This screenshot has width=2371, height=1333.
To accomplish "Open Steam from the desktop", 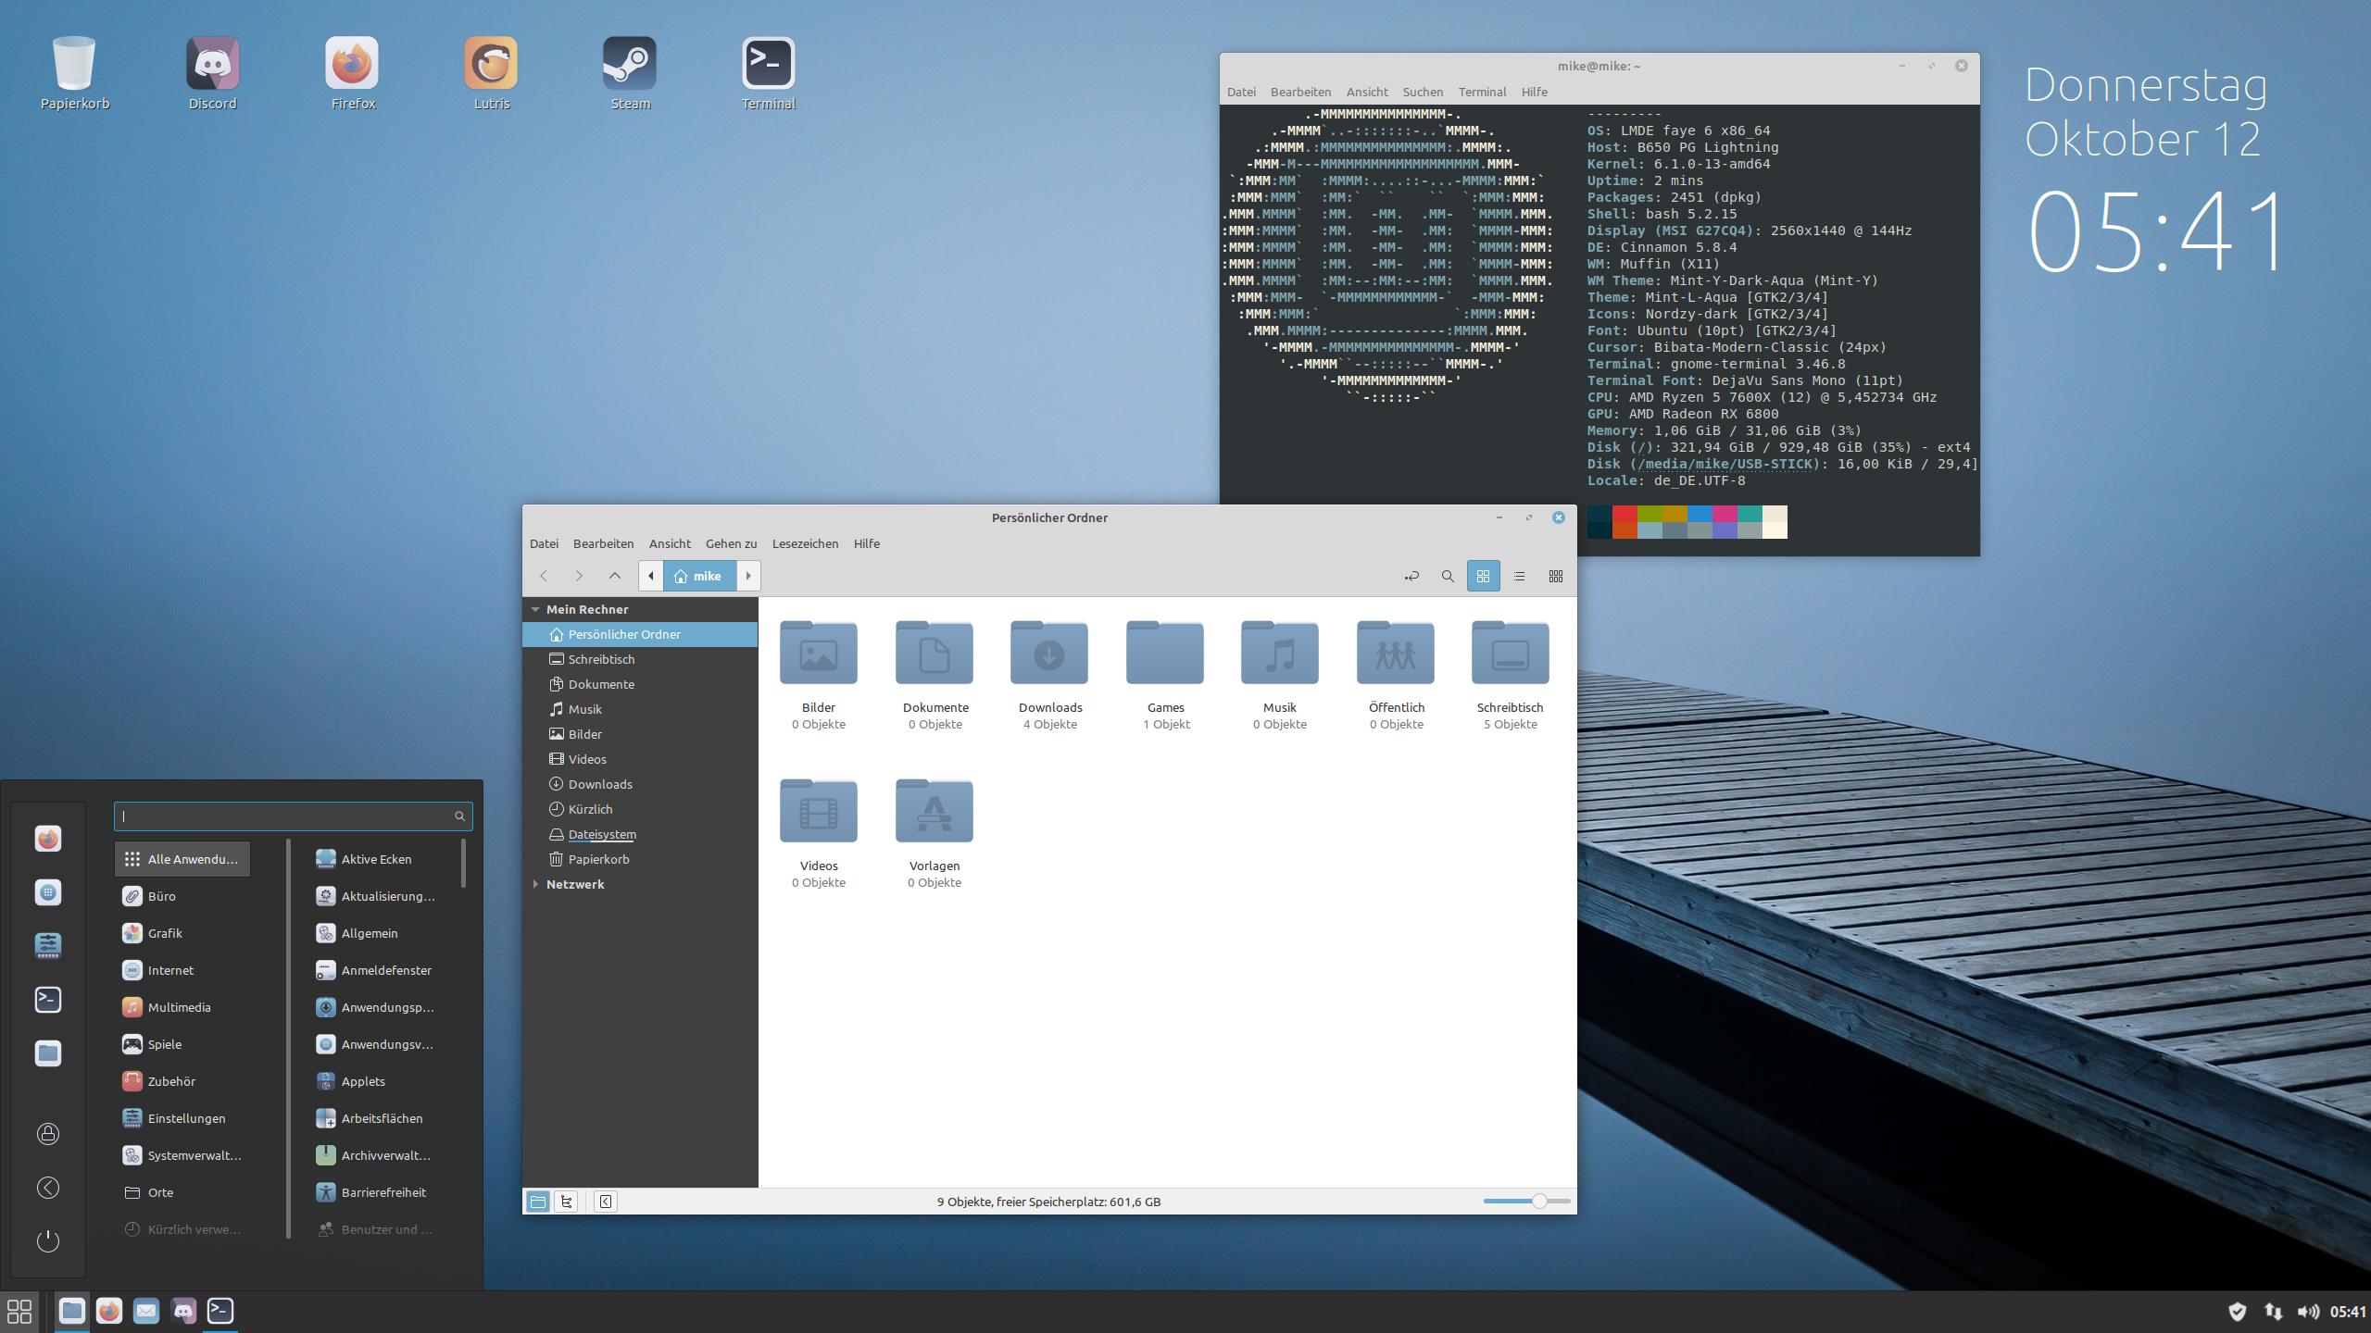I will tap(630, 74).
